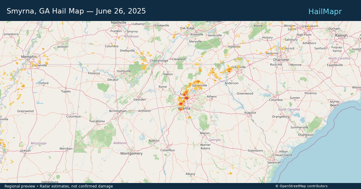Click the North Carolina state label
Screen dimensions: 361x189
pos(339,58)
